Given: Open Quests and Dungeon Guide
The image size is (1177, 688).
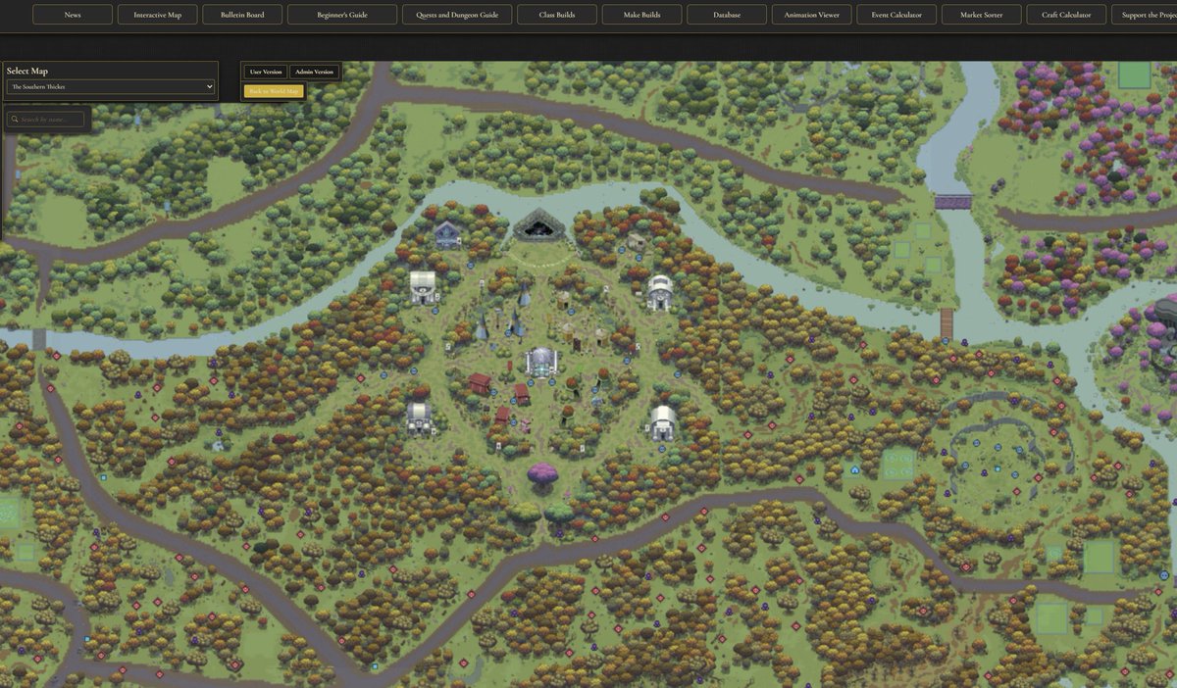Looking at the screenshot, I should [x=457, y=15].
